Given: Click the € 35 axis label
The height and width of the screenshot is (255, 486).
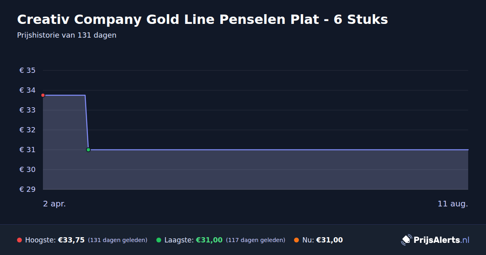Looking at the screenshot, I should [x=28, y=70].
